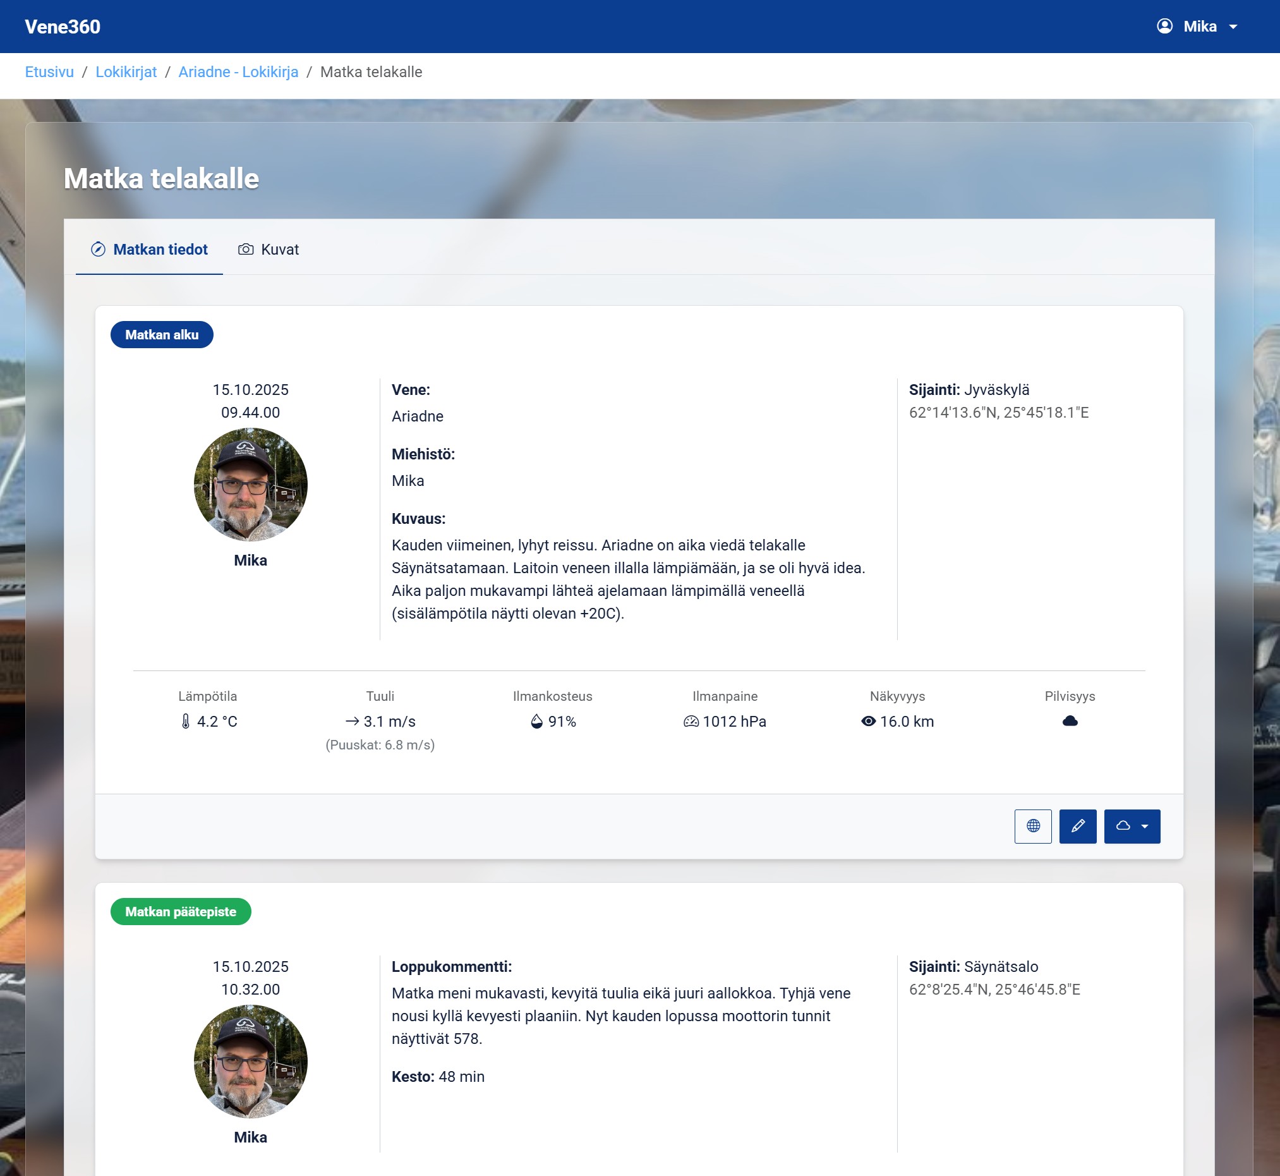
Task: Click the Vene360 logo
Action: point(63,27)
